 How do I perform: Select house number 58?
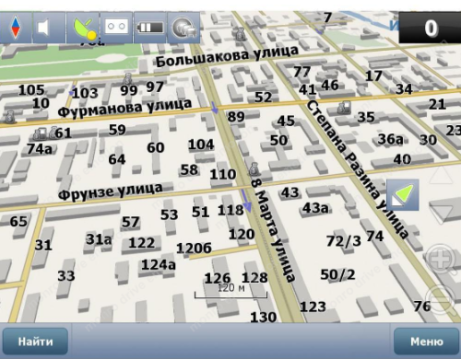pos(189,169)
